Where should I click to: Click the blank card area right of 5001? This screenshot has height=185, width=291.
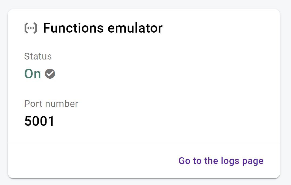click(167, 121)
